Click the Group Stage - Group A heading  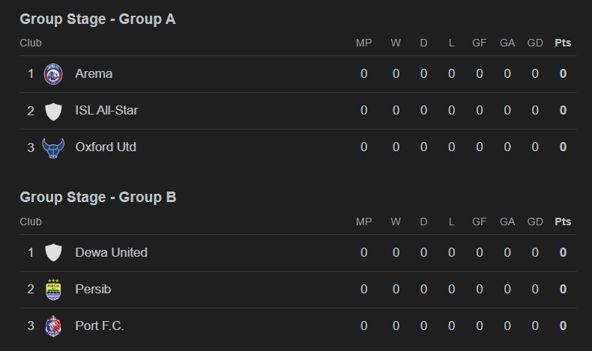tap(97, 19)
